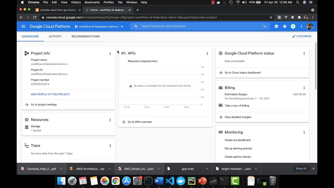Switch to the Dashboard tab

tap(30, 37)
